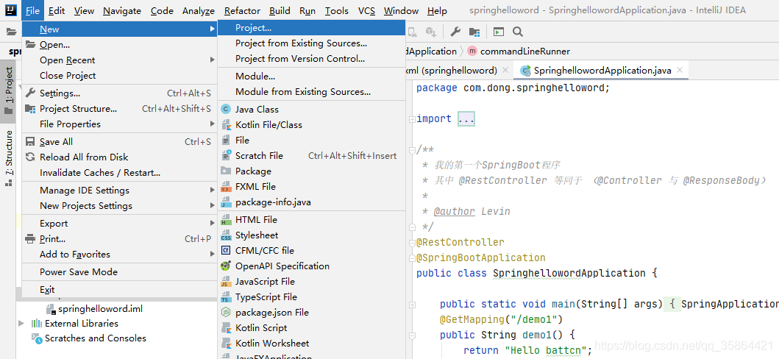The image size is (779, 359).
Task: Click Reload All from Disk
Action: 120,157
